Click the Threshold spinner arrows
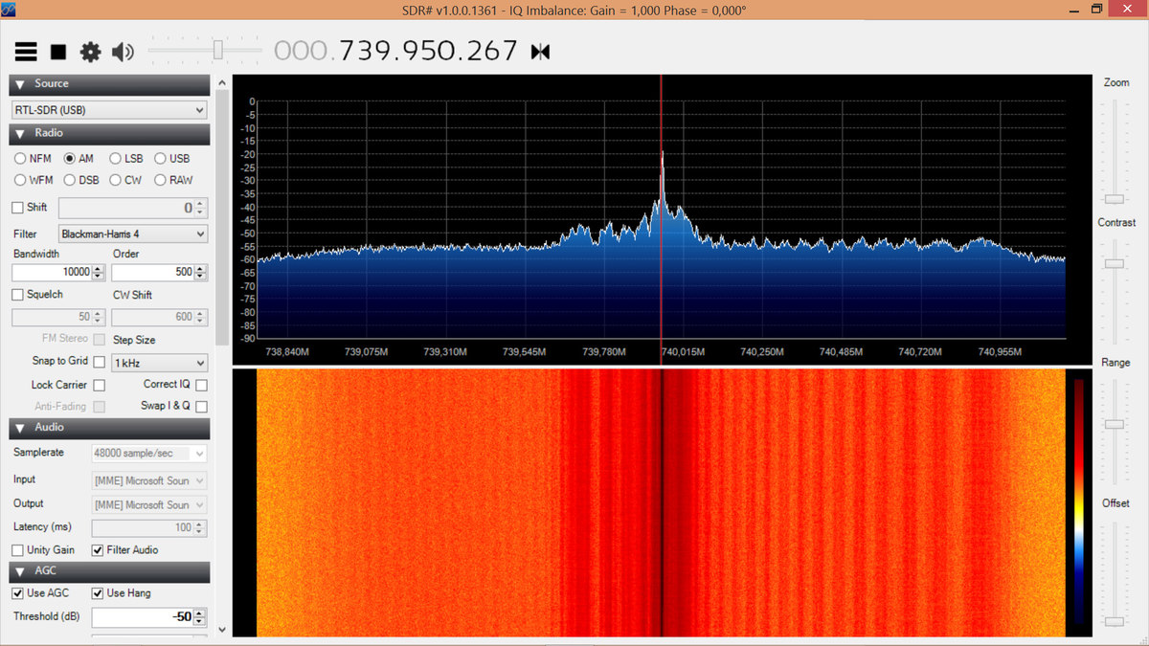 click(x=200, y=617)
